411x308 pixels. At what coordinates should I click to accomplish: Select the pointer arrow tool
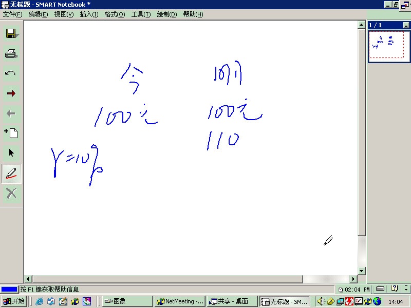pos(11,153)
